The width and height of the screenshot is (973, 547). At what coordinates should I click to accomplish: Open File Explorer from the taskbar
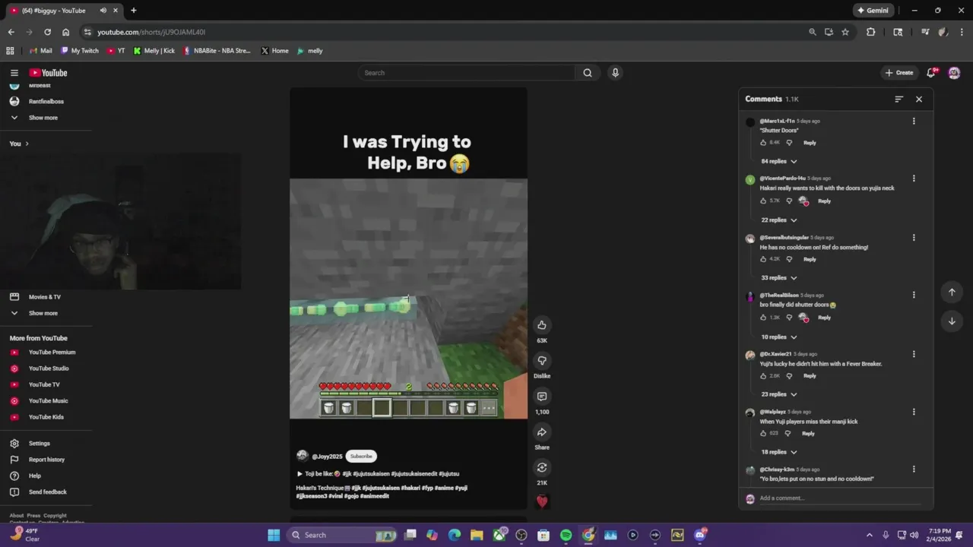[477, 536]
